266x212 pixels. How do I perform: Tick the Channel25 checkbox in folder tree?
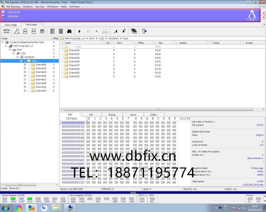[x=29, y=72]
